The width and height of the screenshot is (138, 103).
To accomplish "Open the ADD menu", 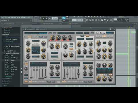I will tap(9, 17).
